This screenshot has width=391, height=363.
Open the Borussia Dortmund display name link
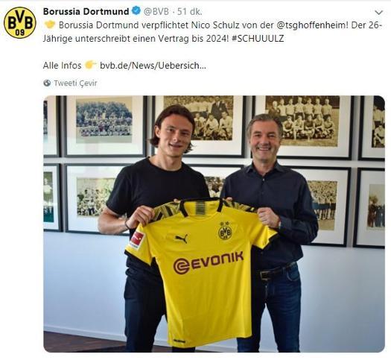pyautogui.click(x=86, y=11)
